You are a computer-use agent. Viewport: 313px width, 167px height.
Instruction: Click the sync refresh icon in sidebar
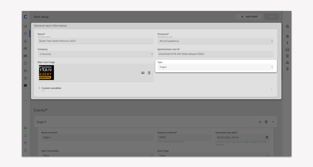click(25, 135)
